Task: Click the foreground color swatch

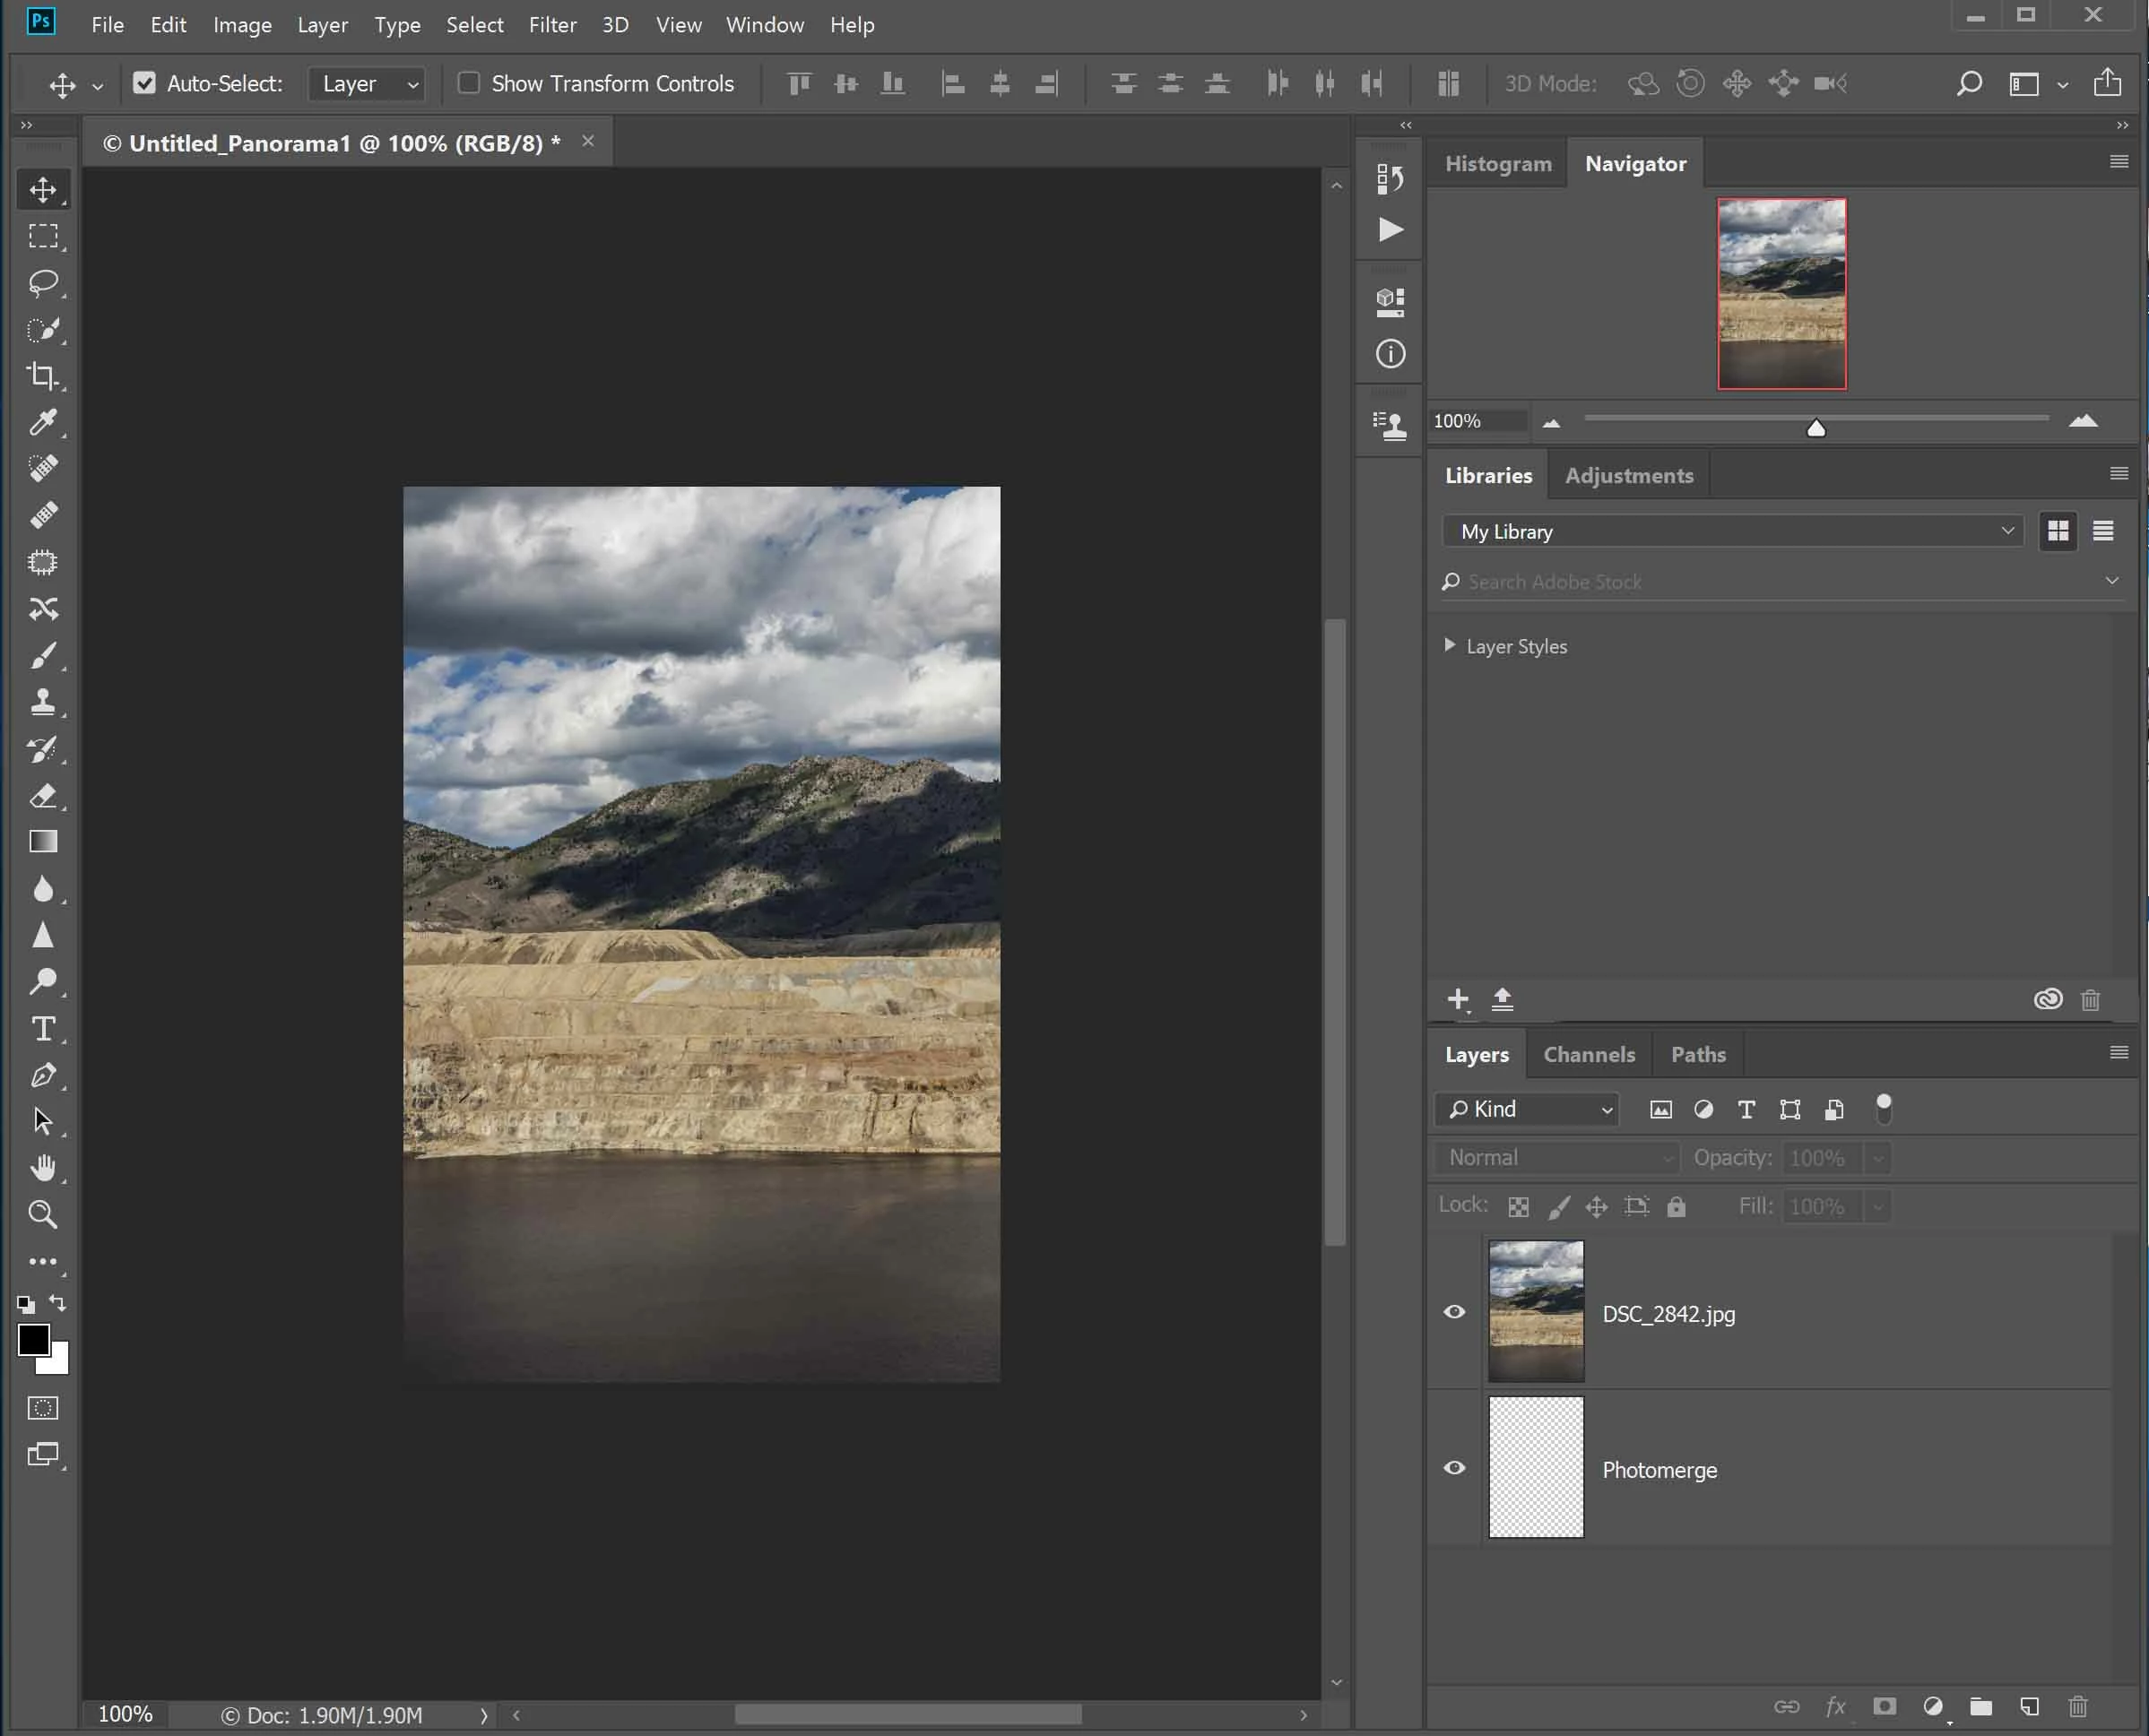Action: coord(33,1340)
